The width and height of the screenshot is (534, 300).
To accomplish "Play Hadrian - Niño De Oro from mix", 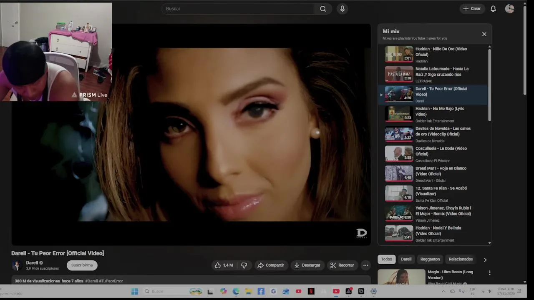I will tap(434, 55).
